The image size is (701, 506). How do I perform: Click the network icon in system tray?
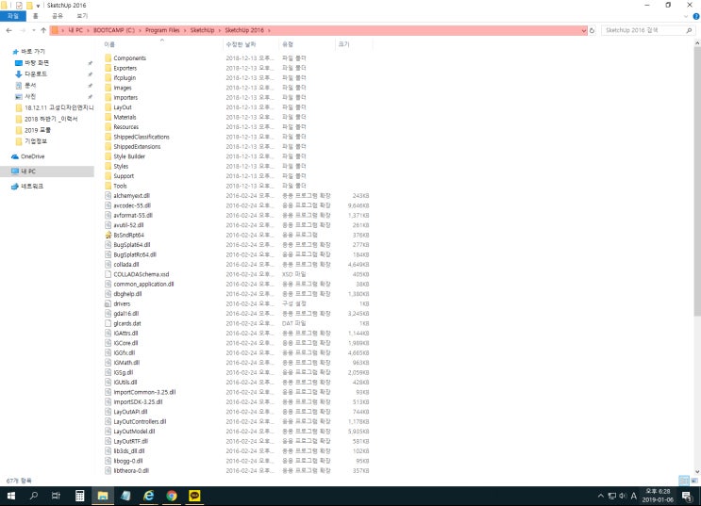click(x=612, y=496)
